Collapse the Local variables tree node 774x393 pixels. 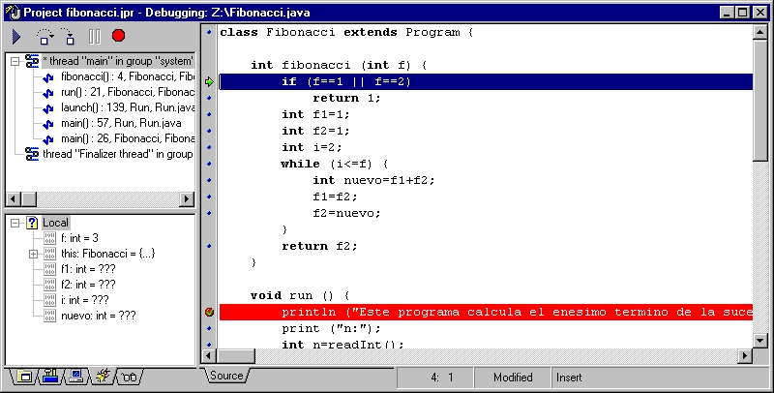[x=15, y=223]
